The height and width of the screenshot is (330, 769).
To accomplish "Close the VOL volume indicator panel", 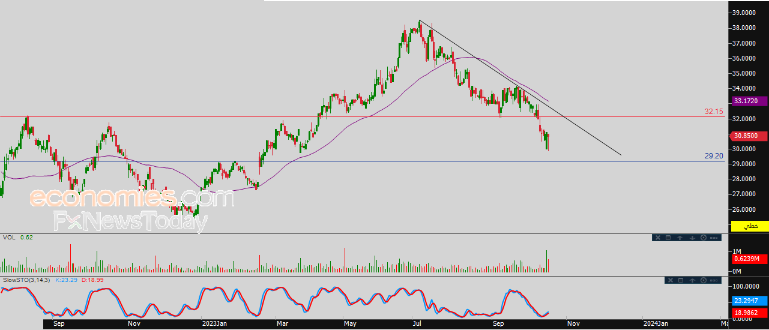I will point(658,238).
